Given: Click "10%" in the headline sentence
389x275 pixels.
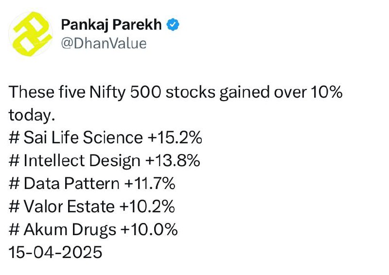Looking at the screenshot, I should [x=326, y=92].
